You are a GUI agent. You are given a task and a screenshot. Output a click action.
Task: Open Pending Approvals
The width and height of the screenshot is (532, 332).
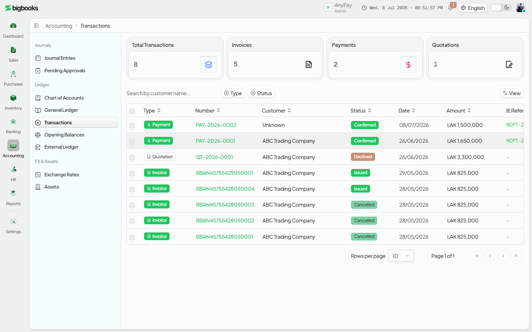click(75, 70)
